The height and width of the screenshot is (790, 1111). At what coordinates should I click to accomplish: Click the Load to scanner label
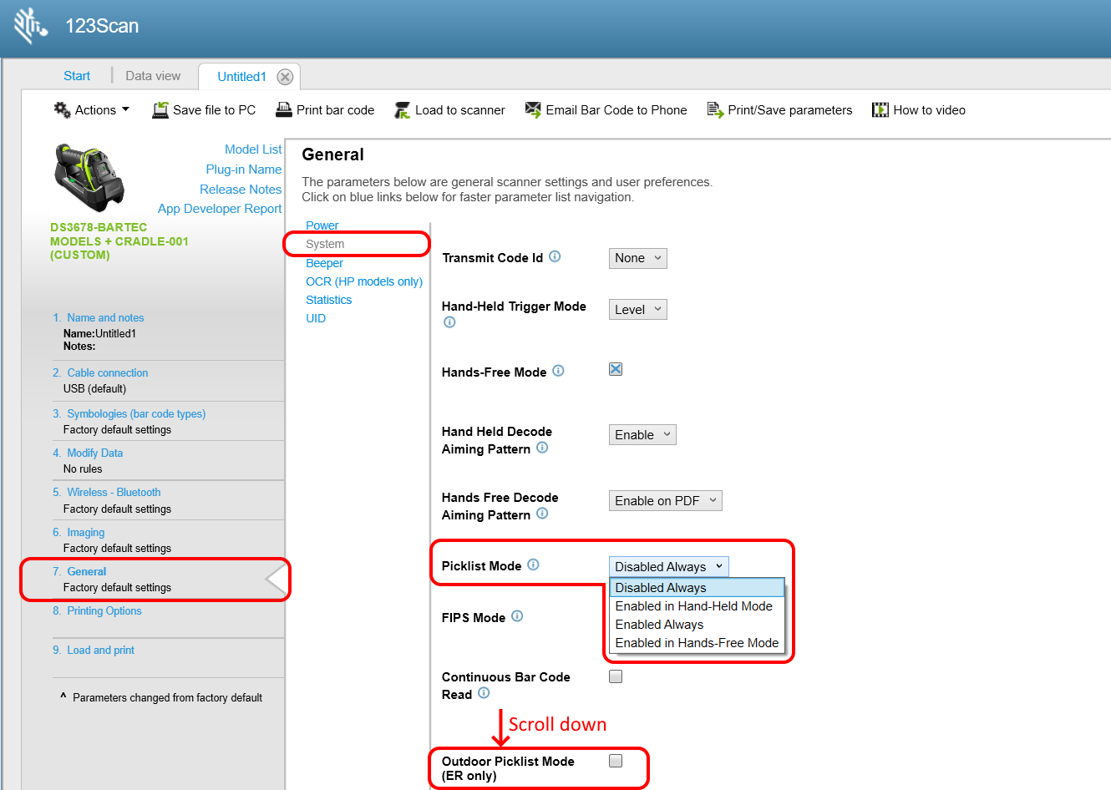[459, 110]
